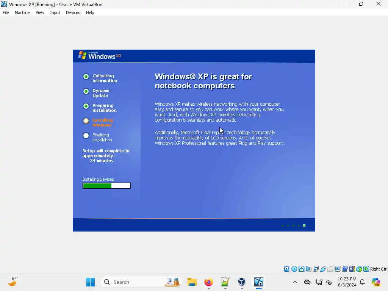
Task: Open Copilot preview icon in taskbar
Action: pyautogui.click(x=375, y=282)
